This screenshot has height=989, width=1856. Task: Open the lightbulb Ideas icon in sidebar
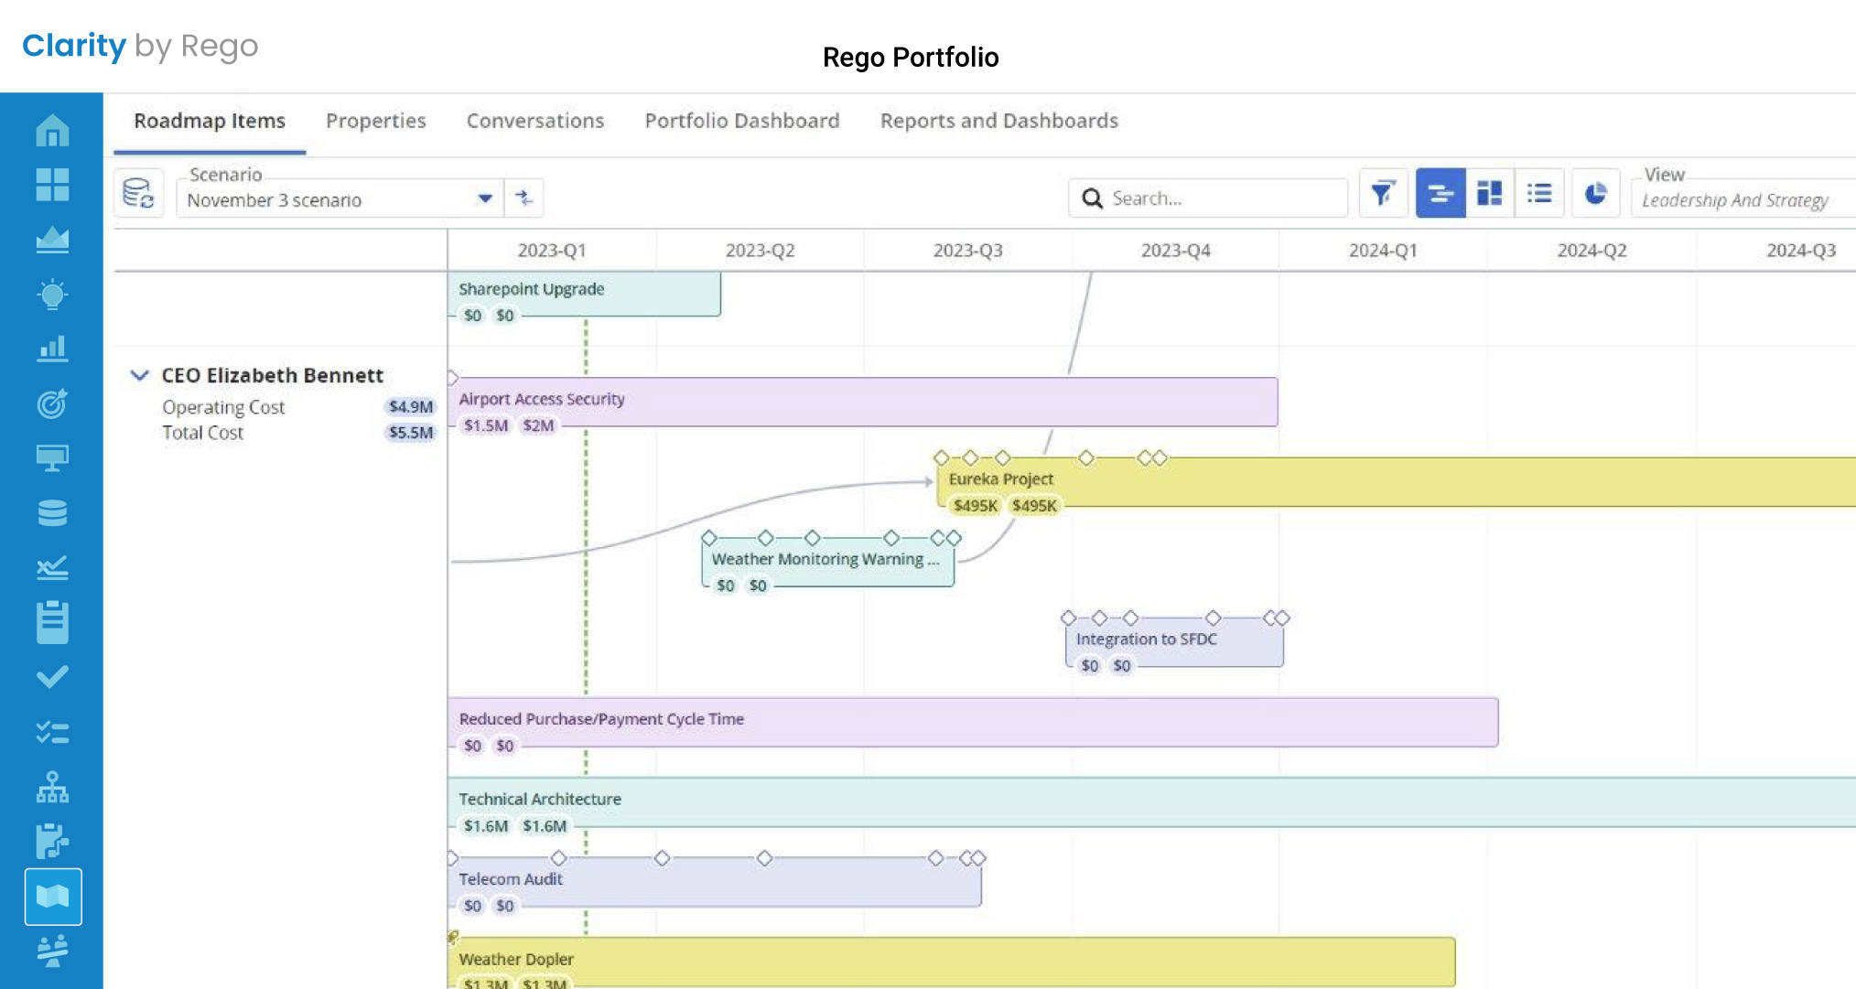coord(52,294)
